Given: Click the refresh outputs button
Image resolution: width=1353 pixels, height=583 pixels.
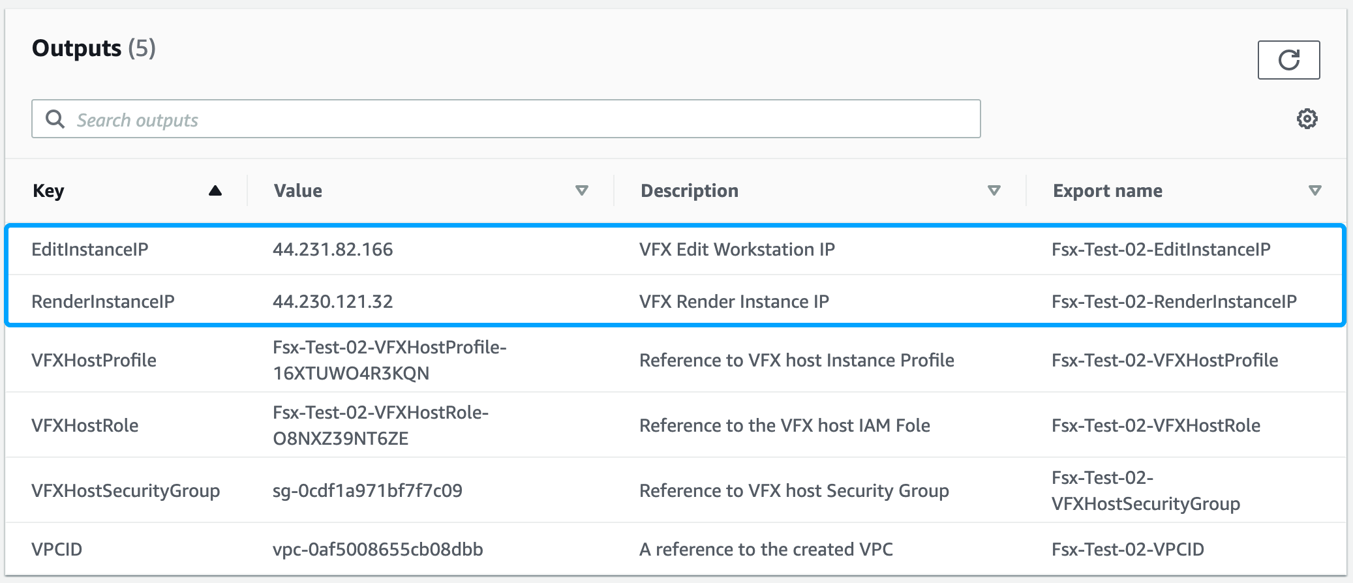Looking at the screenshot, I should pos(1288,60).
